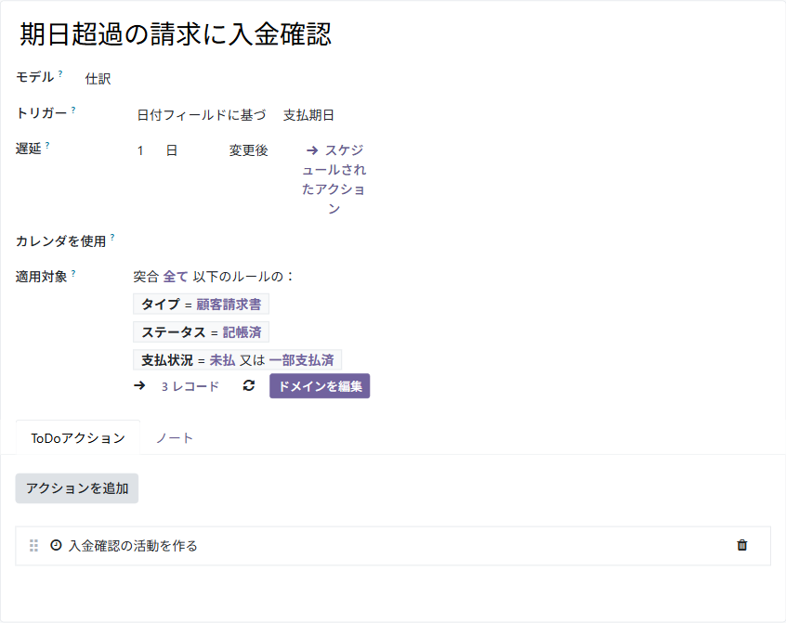The width and height of the screenshot is (786, 623).
Task: Open the 変更後 delay type dropdown
Action: pyautogui.click(x=249, y=150)
